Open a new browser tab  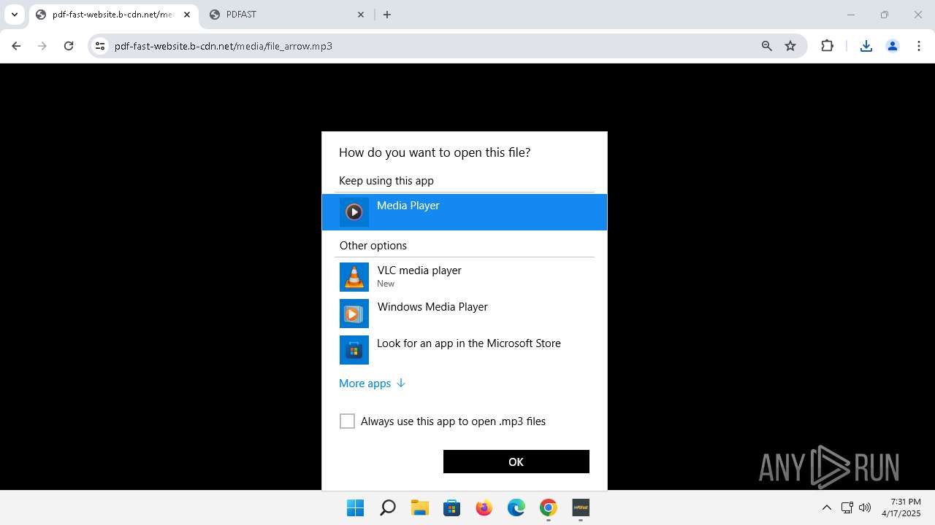click(387, 15)
